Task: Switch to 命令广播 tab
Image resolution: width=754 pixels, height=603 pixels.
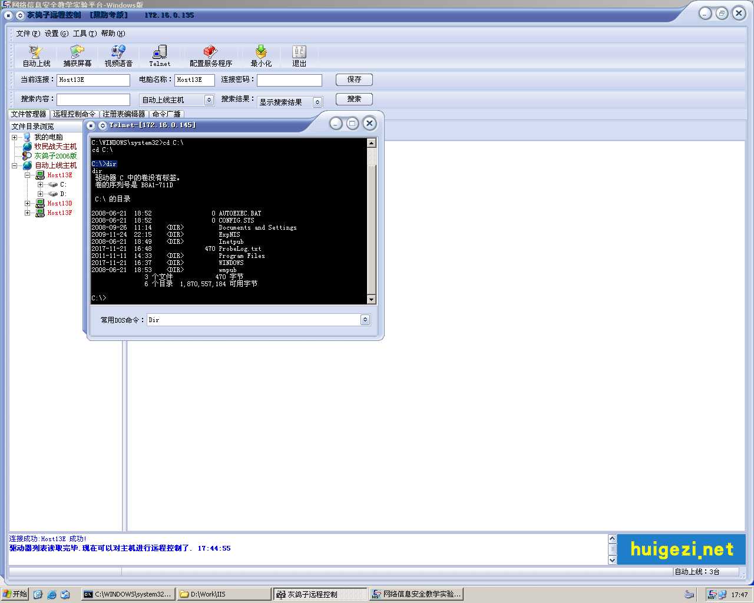Action: coord(167,114)
